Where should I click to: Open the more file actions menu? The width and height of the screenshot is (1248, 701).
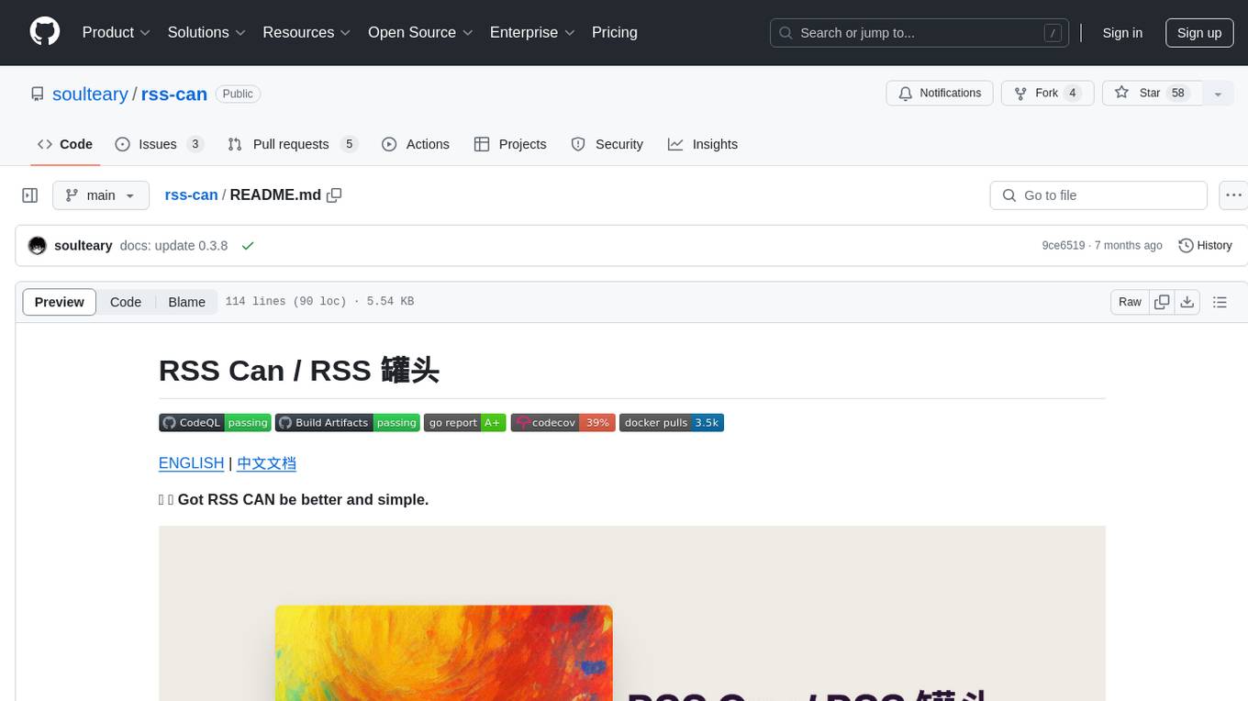coord(1233,195)
